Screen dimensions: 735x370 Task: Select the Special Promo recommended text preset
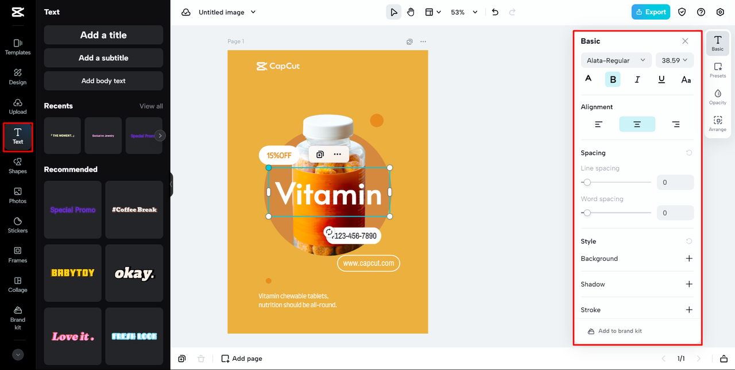click(73, 210)
